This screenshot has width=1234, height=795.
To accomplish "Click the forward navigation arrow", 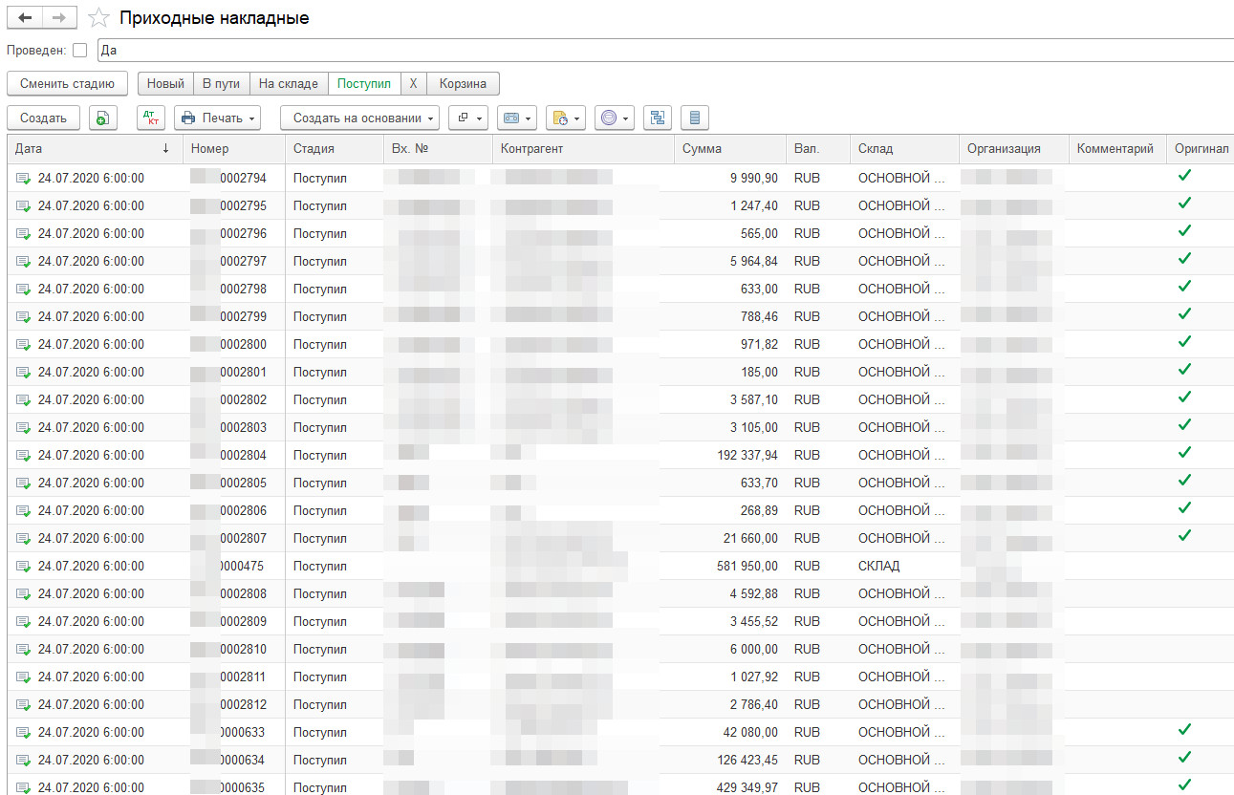I will 59,18.
